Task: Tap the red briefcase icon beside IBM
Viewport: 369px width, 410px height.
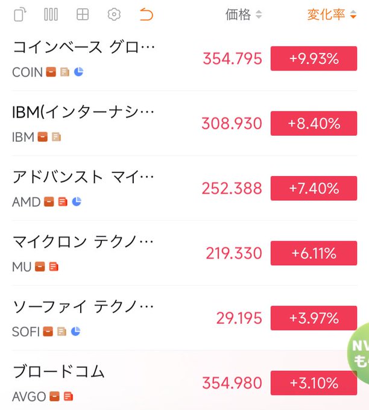Action: coord(43,137)
